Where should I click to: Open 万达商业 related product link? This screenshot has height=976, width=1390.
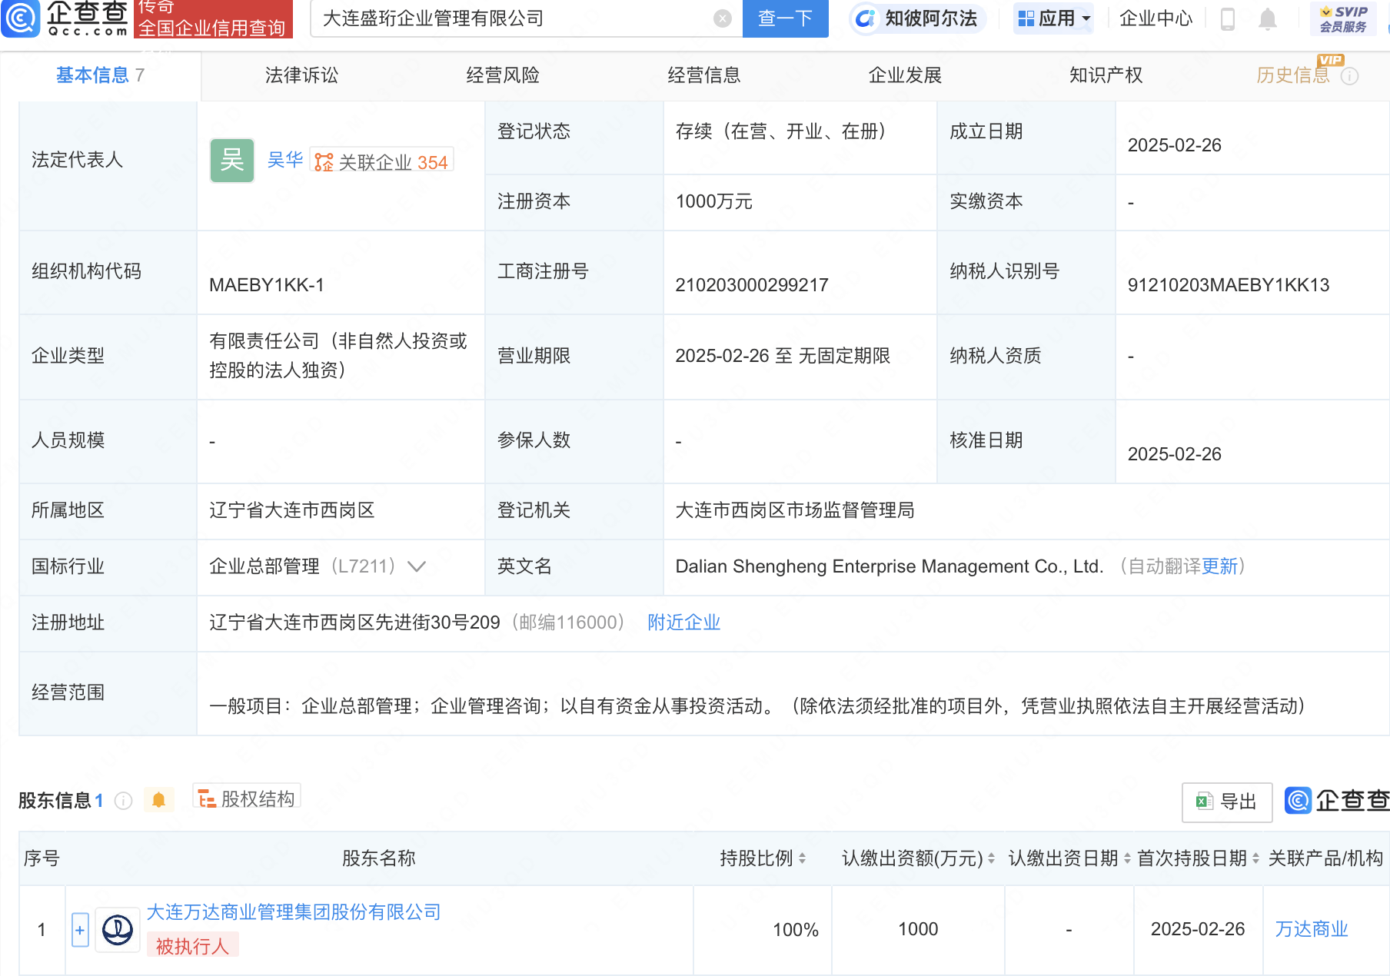1312,929
